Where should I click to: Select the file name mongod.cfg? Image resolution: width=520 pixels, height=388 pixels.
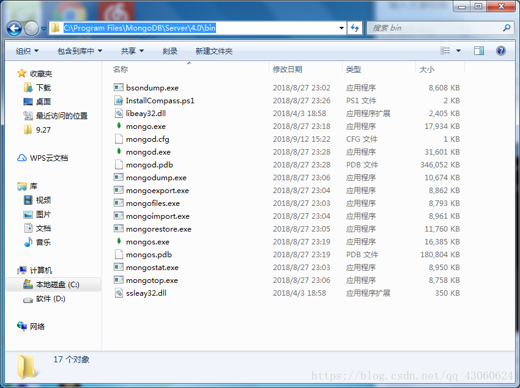point(147,139)
